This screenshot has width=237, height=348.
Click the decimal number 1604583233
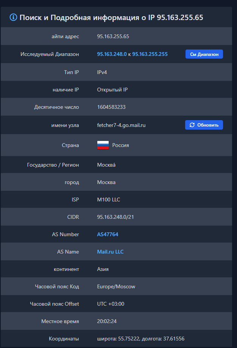coord(111,107)
